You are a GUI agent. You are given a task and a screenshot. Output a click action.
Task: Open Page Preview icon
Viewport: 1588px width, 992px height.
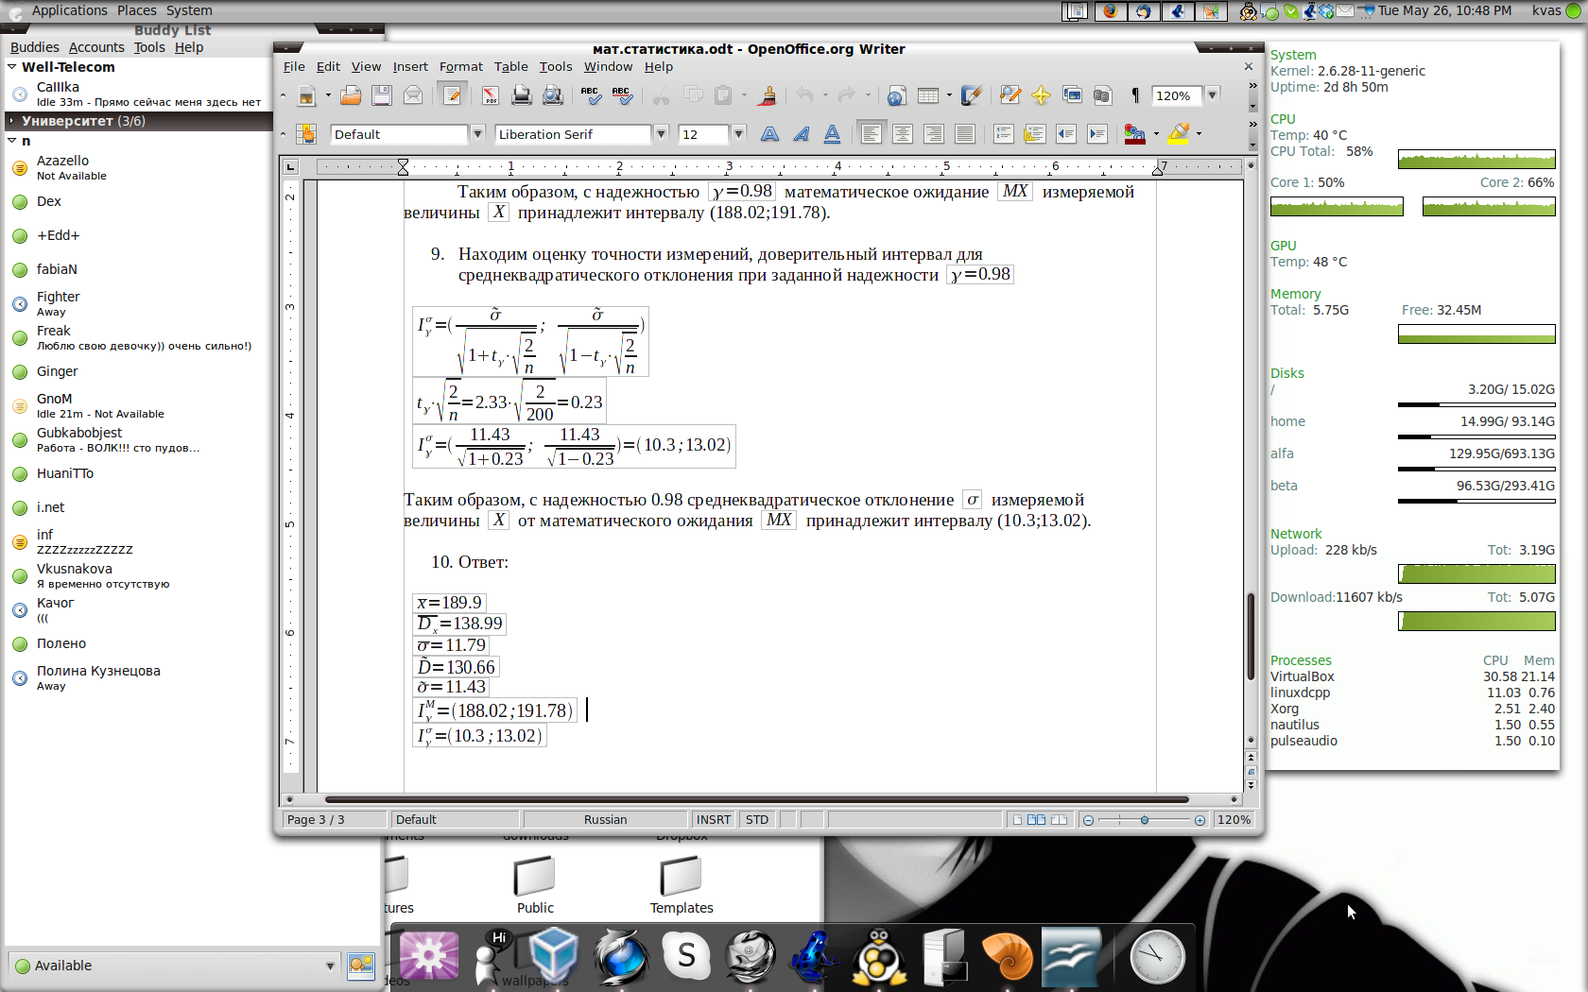pos(553,95)
